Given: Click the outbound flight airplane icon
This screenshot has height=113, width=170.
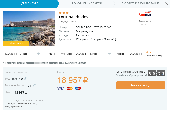Looking at the screenshot, I should [x=38, y=54].
